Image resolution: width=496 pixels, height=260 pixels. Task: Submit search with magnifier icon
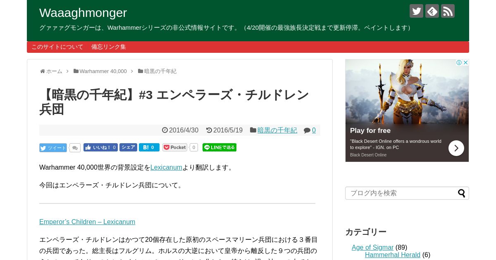point(462,193)
